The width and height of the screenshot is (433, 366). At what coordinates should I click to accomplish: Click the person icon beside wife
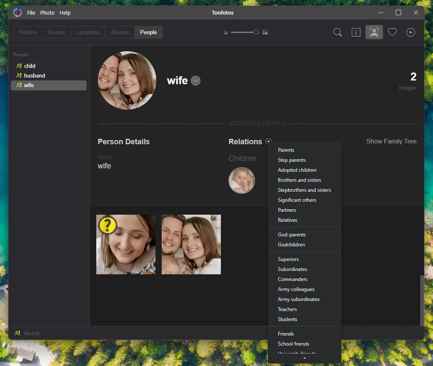[19, 85]
